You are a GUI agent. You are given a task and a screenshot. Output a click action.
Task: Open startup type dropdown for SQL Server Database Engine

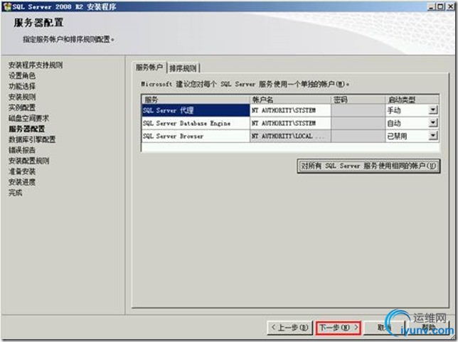click(434, 123)
